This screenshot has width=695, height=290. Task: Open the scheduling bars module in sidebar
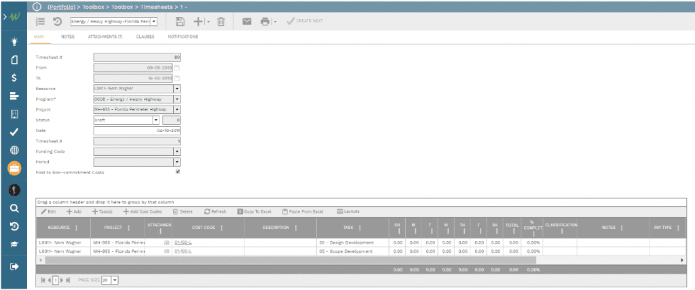point(14,96)
